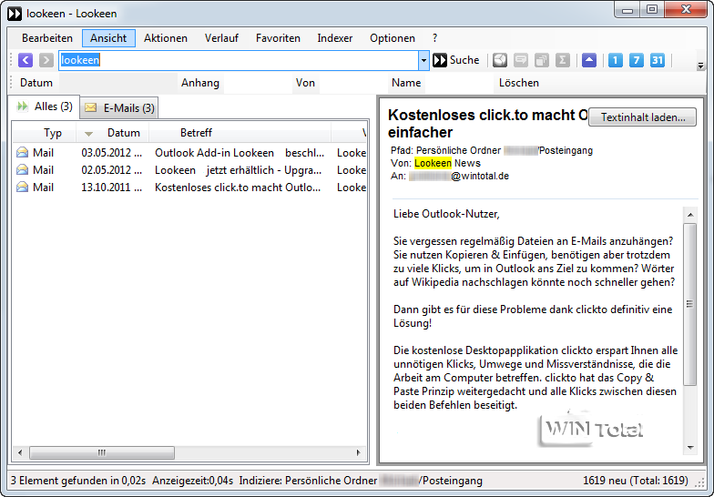Open the Indexer menu
The image size is (714, 497).
[x=335, y=38]
